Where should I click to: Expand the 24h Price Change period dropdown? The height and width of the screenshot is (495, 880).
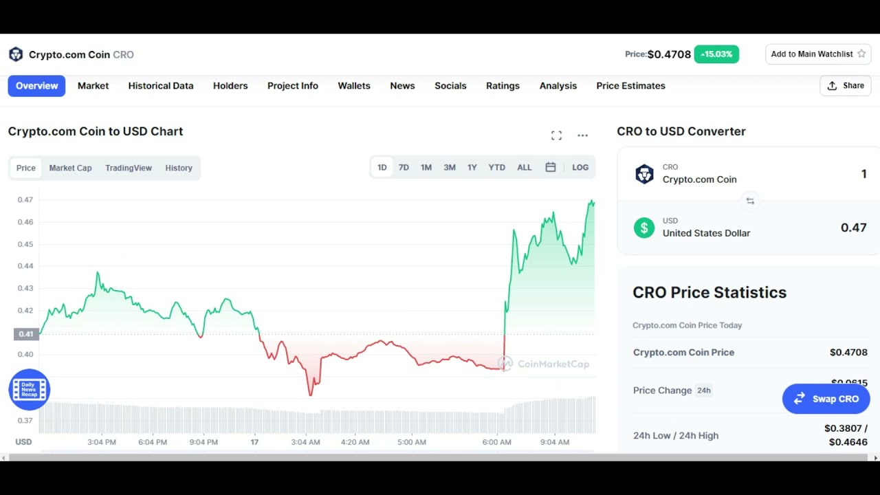704,390
